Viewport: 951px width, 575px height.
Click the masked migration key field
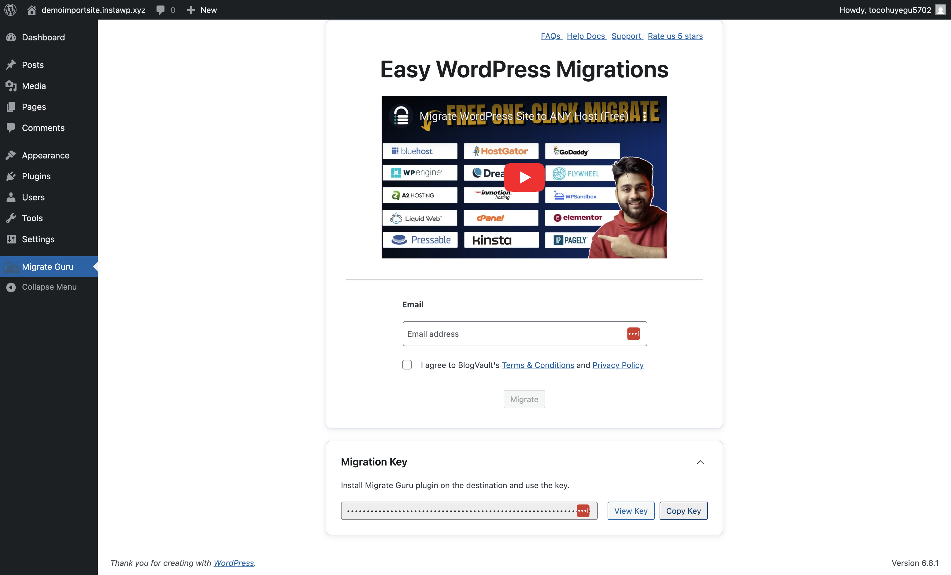(x=469, y=510)
